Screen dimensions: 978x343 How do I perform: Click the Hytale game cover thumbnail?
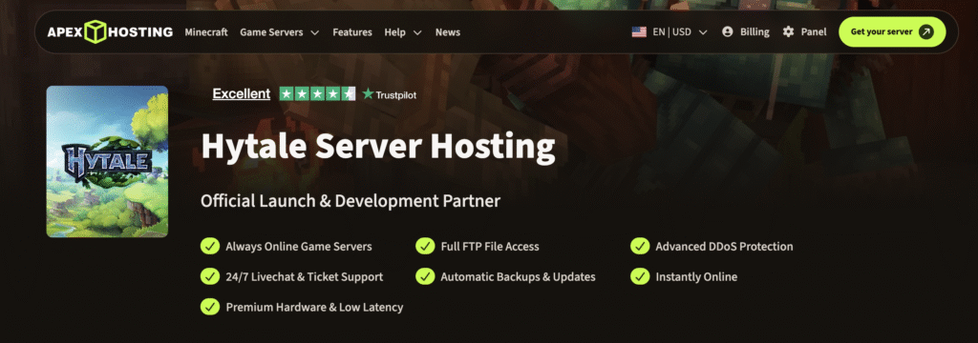pos(107,161)
